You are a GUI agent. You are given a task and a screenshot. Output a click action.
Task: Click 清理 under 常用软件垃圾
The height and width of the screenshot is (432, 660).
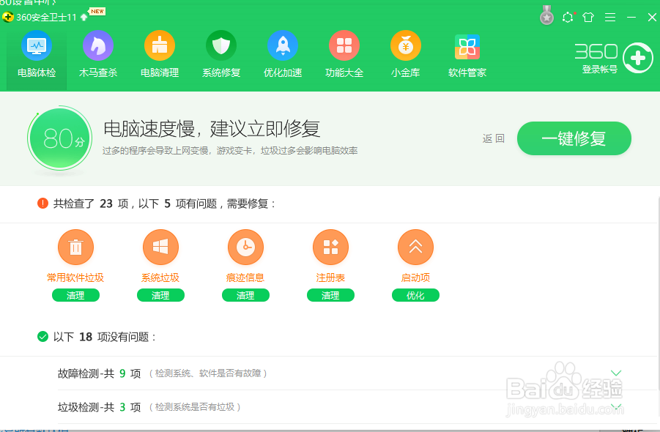coord(75,295)
